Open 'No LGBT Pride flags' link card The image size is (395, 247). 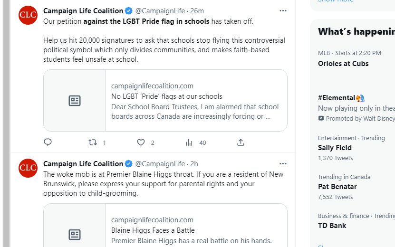[x=165, y=100]
